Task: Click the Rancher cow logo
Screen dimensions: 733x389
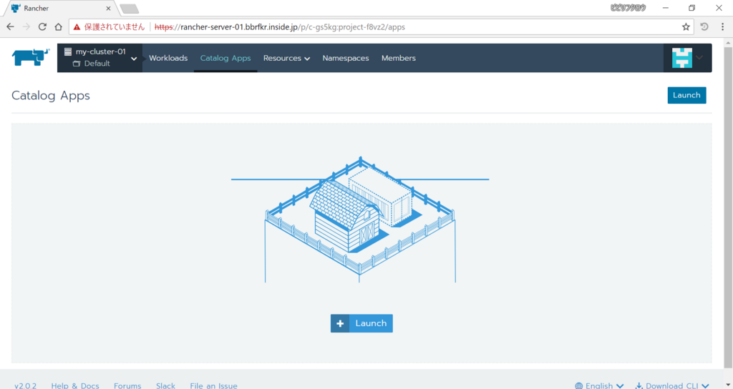Action: click(30, 57)
